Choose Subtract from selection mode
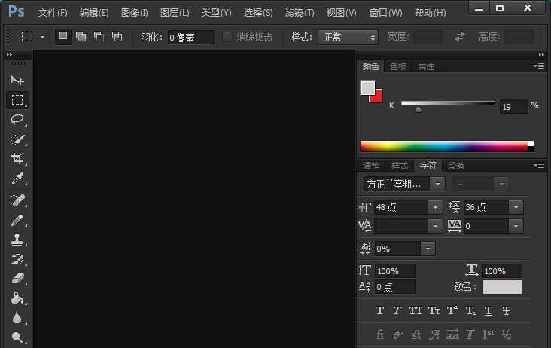 click(x=99, y=37)
